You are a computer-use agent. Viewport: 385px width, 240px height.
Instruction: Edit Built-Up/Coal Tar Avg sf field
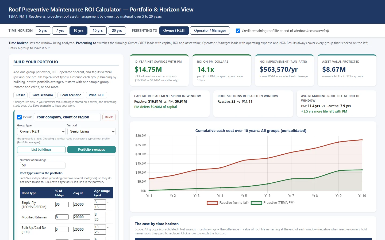pos(82,230)
